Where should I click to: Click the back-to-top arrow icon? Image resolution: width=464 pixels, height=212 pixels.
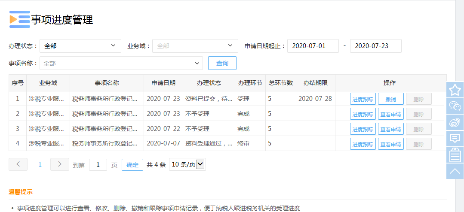(455, 171)
